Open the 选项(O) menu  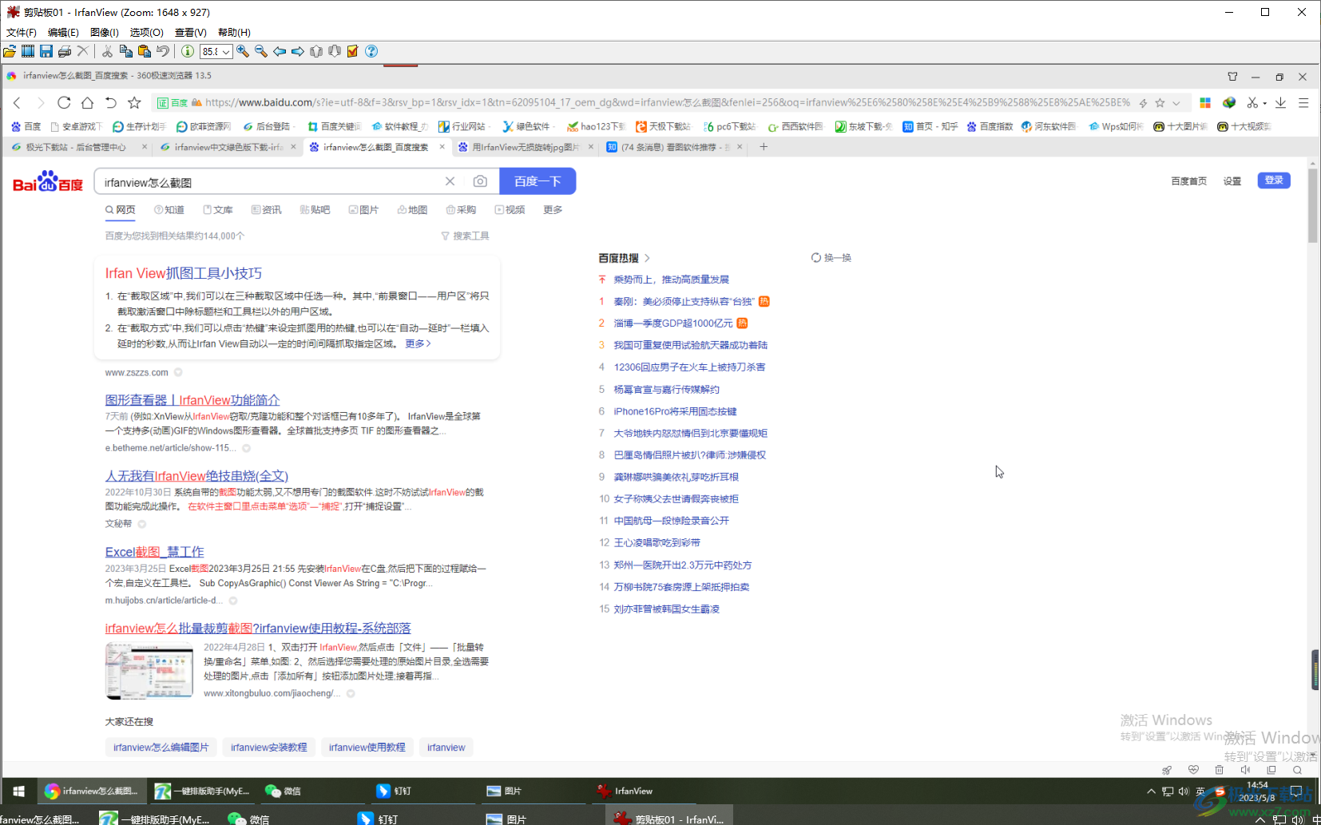(147, 33)
